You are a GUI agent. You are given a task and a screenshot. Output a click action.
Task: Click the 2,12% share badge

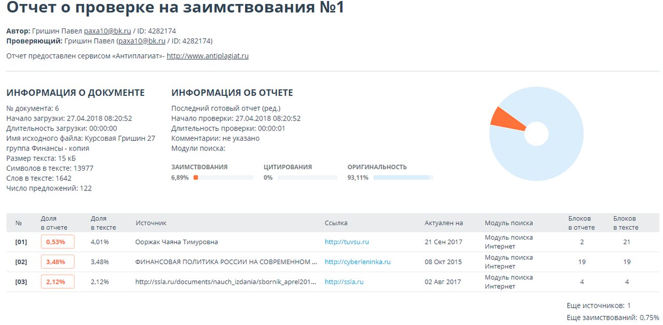pyautogui.click(x=57, y=282)
